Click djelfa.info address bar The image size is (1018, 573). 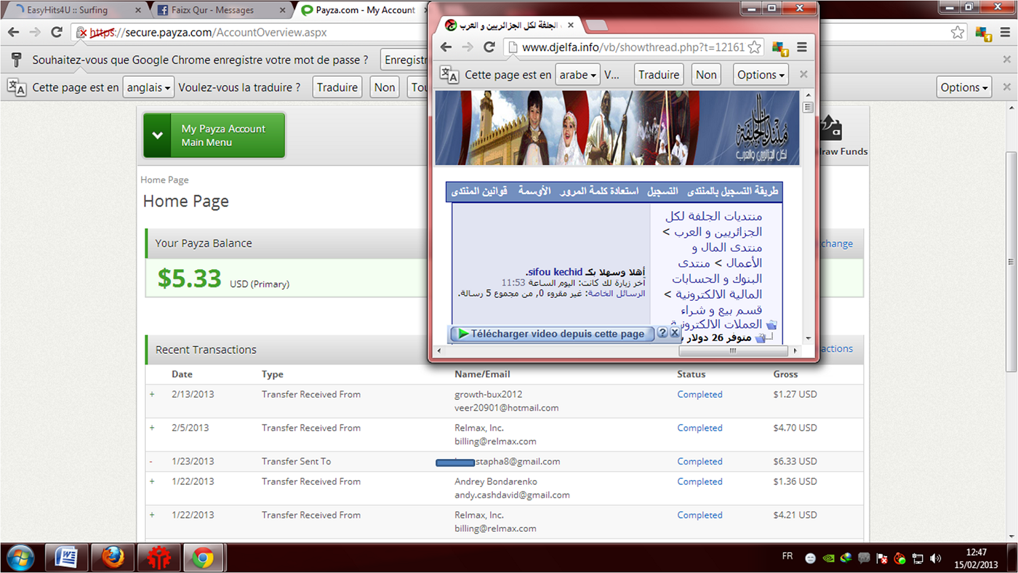[x=633, y=48]
